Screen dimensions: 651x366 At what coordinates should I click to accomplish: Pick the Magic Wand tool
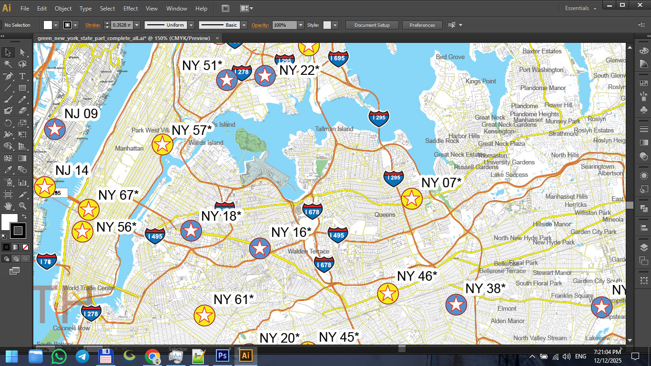8,64
